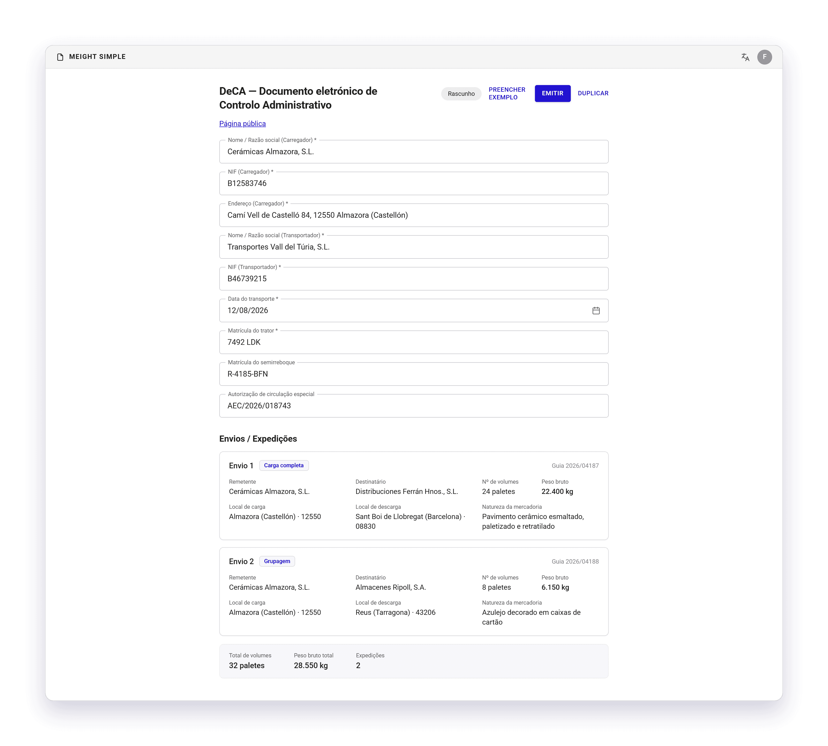
Task: Click the 24 paletes volume value
Action: point(499,492)
